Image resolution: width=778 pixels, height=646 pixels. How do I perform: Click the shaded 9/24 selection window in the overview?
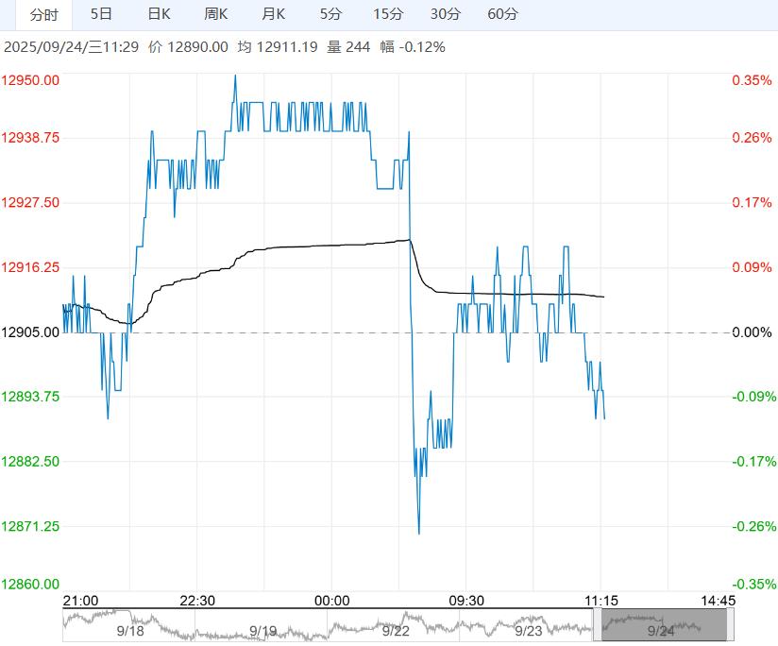[x=664, y=624]
